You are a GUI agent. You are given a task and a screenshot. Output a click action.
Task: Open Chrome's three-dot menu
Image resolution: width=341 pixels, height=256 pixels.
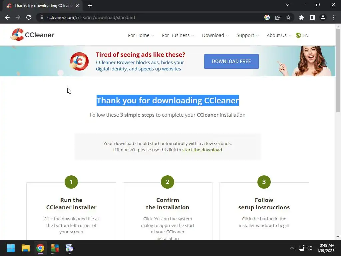click(334, 17)
